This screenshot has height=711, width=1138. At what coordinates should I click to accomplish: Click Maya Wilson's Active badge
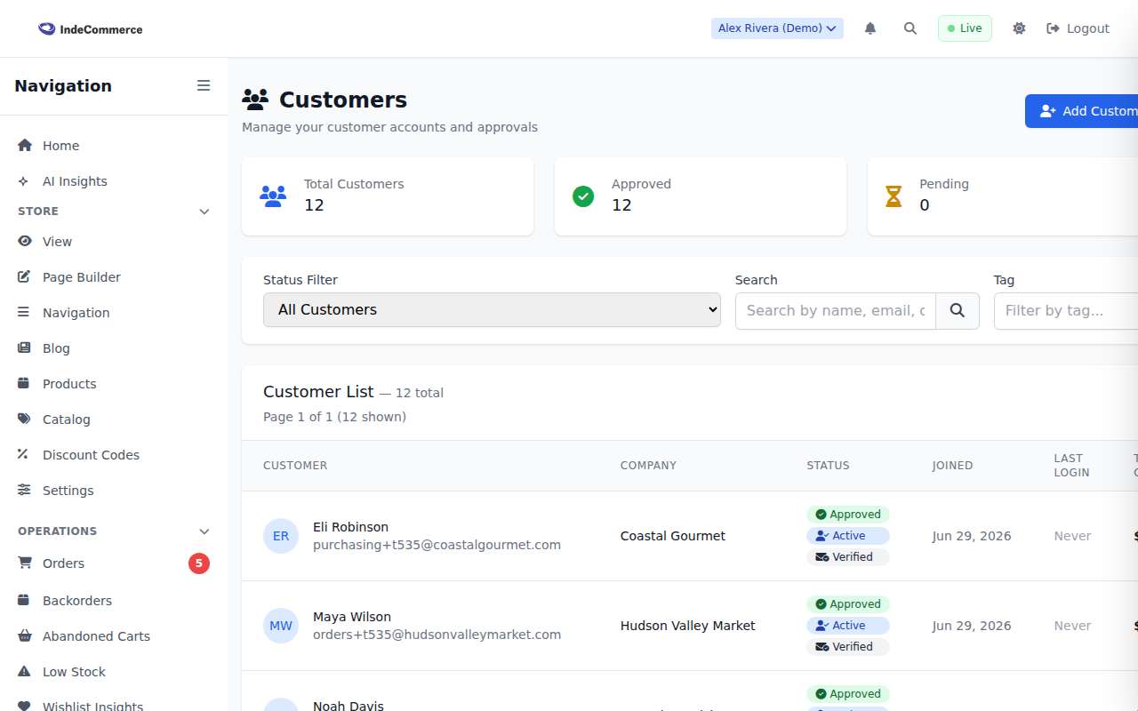[x=848, y=626]
